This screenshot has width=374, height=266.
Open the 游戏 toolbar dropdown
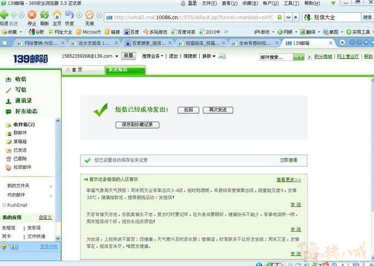[x=273, y=32]
